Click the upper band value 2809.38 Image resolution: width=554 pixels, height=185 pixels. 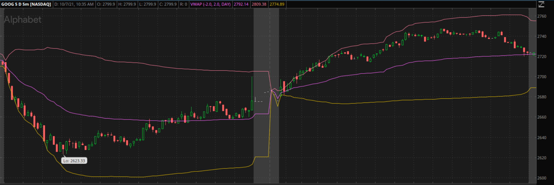point(259,4)
